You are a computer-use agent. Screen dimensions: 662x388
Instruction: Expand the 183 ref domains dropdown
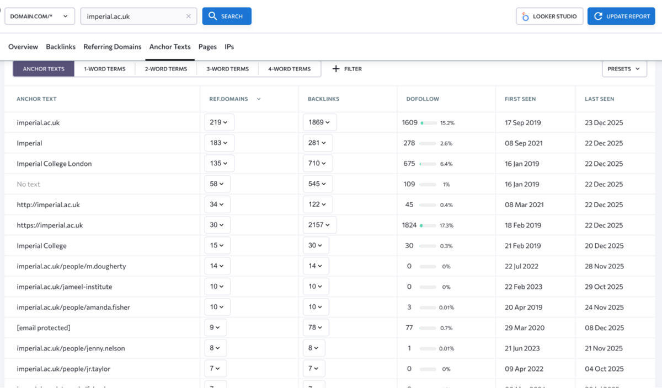(219, 143)
